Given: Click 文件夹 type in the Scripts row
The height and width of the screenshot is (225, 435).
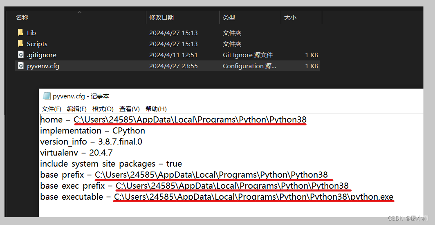Looking at the screenshot, I should pos(232,44).
